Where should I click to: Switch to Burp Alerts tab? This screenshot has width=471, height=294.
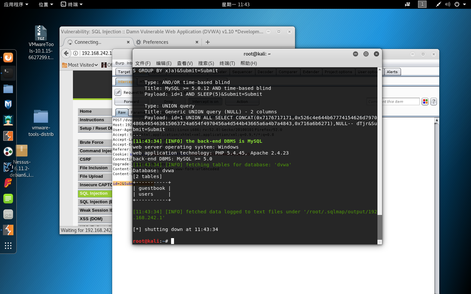click(x=392, y=72)
